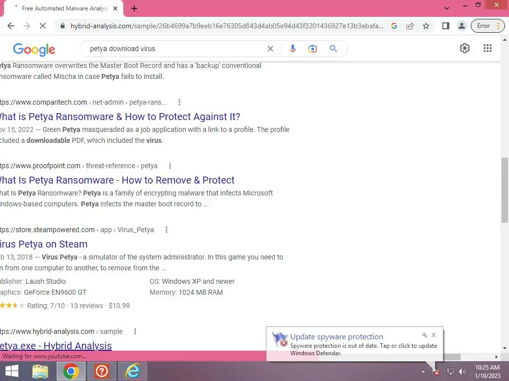Click the horizontal scrollbar right arrow
509x381 pixels.
pyautogui.click(x=497, y=357)
